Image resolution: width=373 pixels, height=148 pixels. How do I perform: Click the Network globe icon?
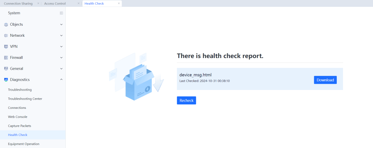pos(6,36)
